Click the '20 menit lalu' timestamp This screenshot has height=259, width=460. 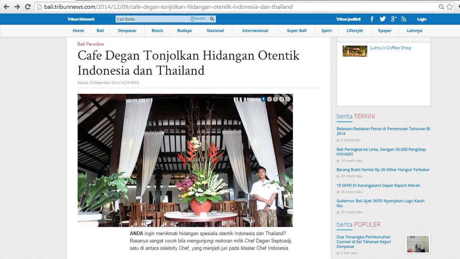(351, 176)
